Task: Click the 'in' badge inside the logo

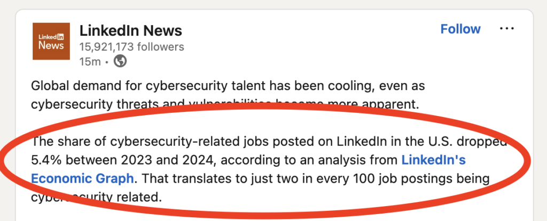Action: point(60,36)
